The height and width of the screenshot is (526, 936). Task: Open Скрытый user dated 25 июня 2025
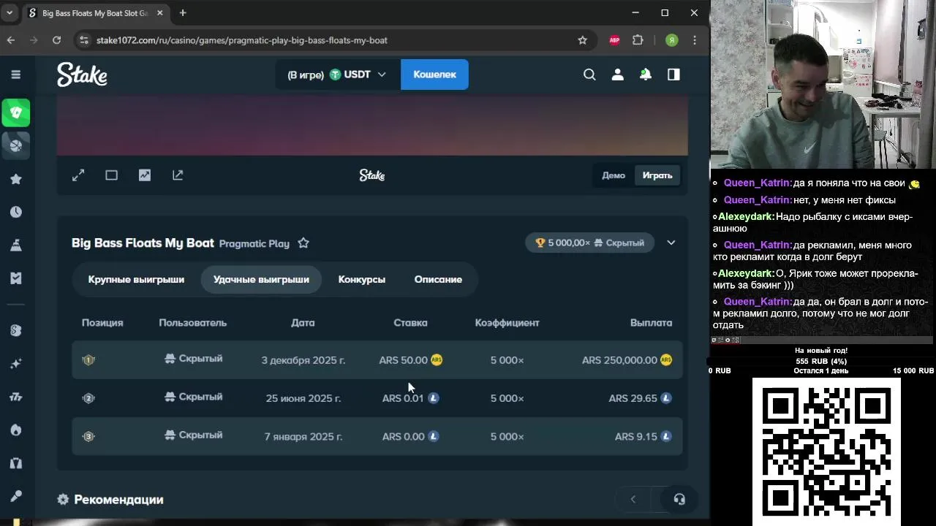pyautogui.click(x=193, y=397)
